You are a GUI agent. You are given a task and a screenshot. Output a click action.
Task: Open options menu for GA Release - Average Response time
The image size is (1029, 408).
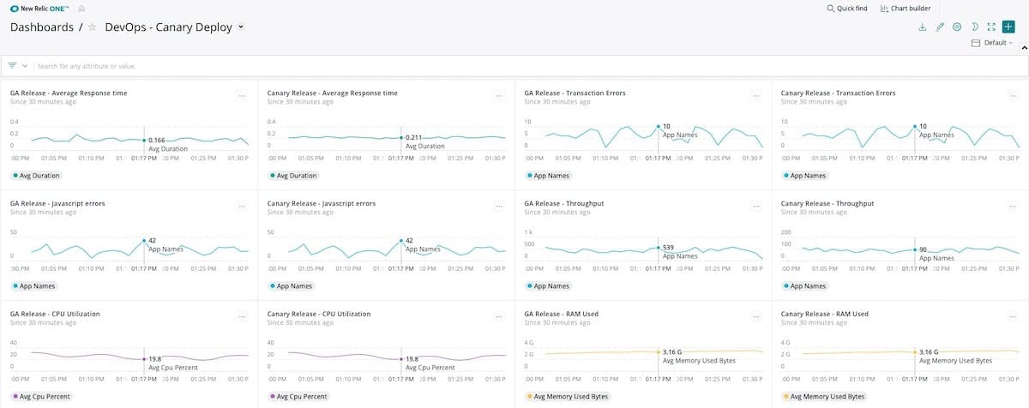pos(243,96)
